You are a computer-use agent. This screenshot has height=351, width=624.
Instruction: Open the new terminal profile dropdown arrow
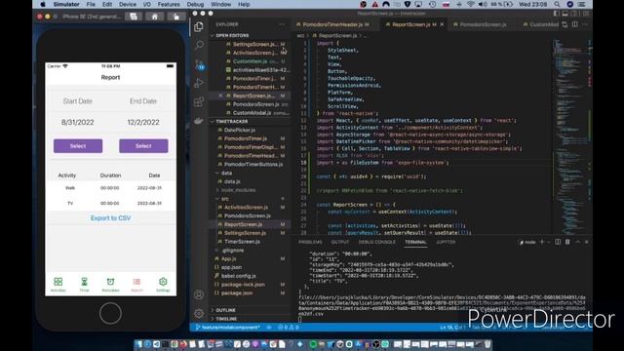548,242
